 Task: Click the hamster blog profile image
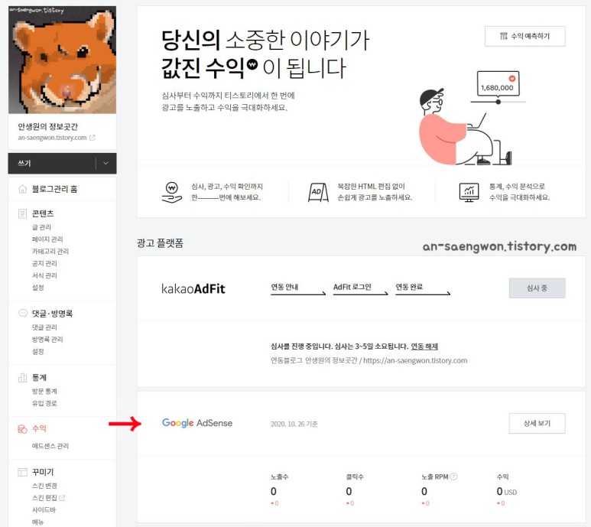[x=62, y=60]
